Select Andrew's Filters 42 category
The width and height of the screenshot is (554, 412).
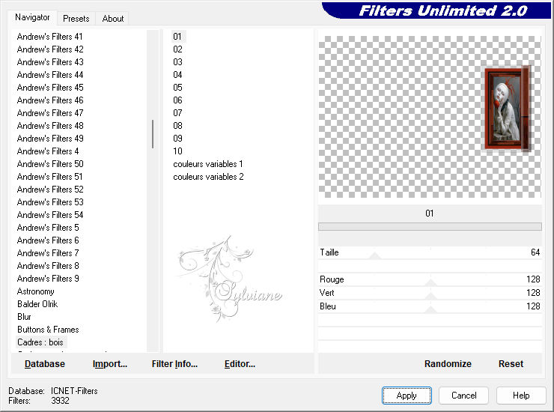click(50, 49)
